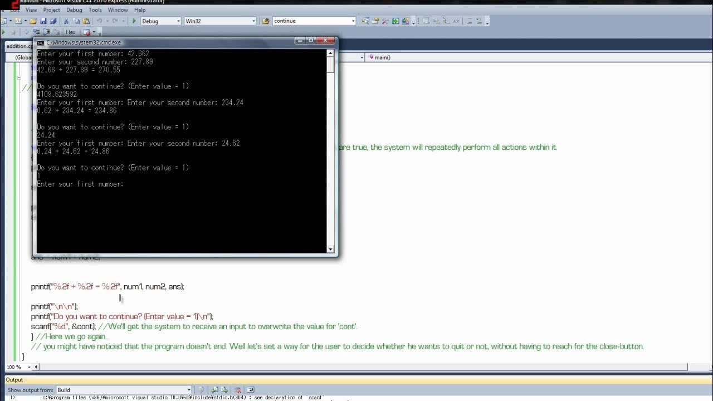The image size is (713, 401).
Task: Click the Breakpoints window icon
Action: tap(86, 32)
